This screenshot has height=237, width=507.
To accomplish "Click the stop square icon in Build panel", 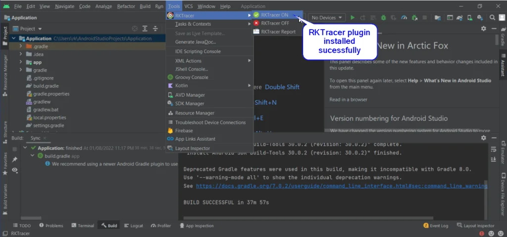I will [14, 149].
